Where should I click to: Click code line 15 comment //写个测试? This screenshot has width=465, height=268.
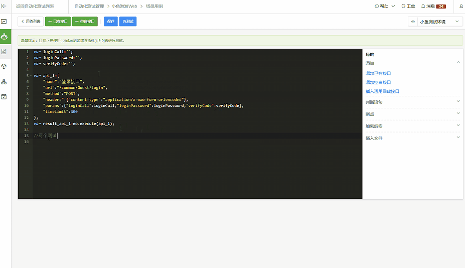tap(45, 136)
